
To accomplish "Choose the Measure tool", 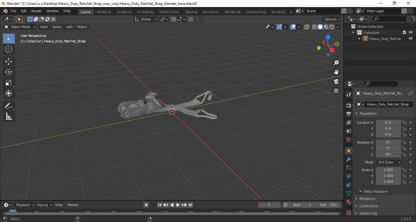I will pyautogui.click(x=9, y=117).
